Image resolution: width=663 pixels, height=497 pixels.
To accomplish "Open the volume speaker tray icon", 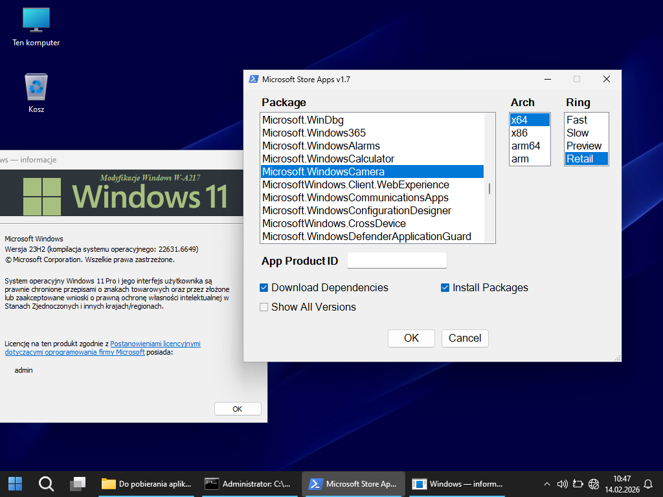I will tap(562, 483).
